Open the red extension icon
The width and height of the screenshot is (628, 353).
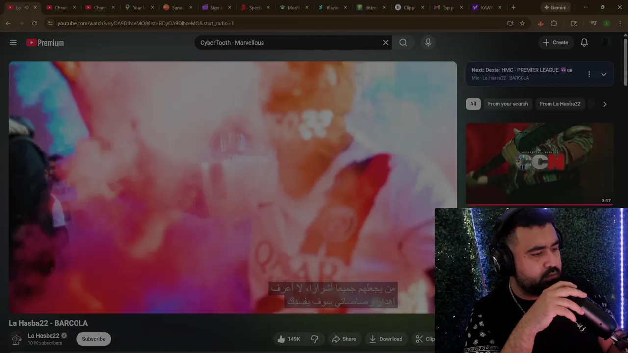(540, 23)
